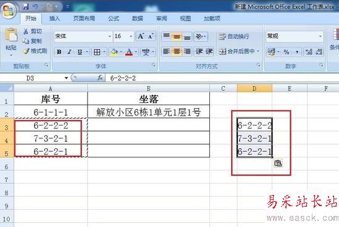Apply cell borders icon
Viewport: 339px width, 227px height.
pyautogui.click(x=97, y=52)
